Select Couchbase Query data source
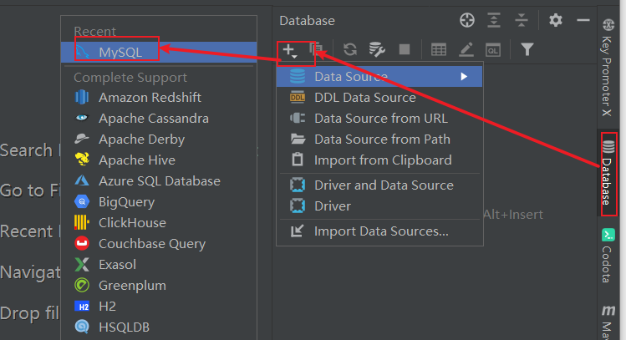Viewport: 626px width, 340px height. [159, 243]
